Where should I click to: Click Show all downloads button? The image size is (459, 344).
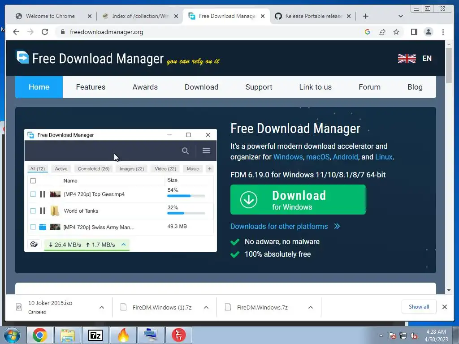pyautogui.click(x=419, y=307)
